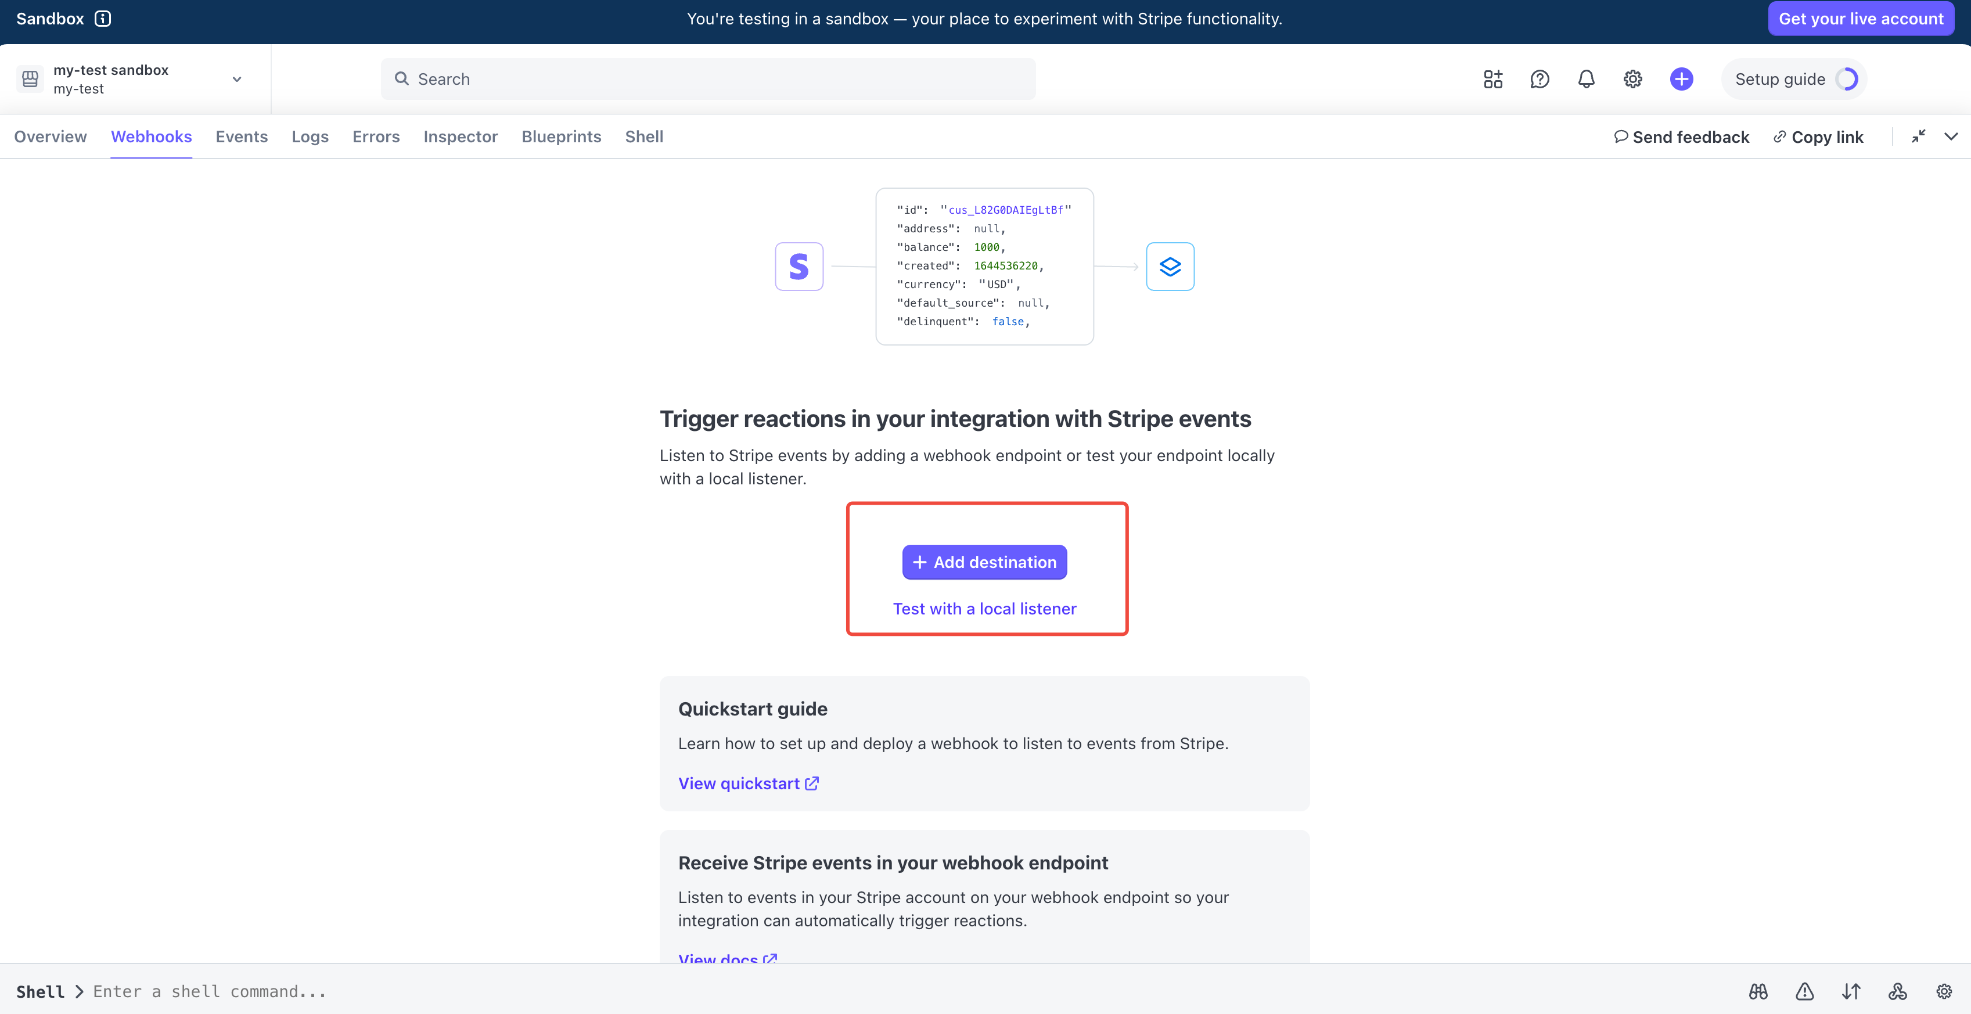
Task: Open the apps grid icon in header
Action: tap(1493, 79)
